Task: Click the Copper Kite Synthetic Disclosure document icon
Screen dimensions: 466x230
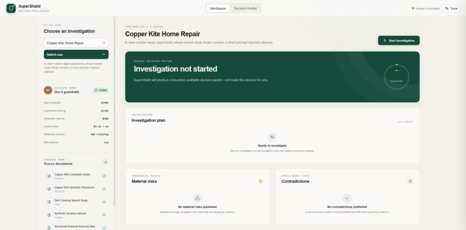Action: (x=49, y=189)
